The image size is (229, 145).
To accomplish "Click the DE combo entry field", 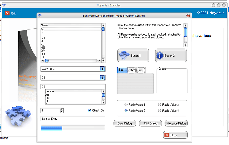I will [73, 87].
